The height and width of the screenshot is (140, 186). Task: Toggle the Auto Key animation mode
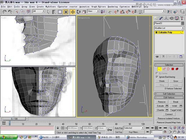[119, 128]
